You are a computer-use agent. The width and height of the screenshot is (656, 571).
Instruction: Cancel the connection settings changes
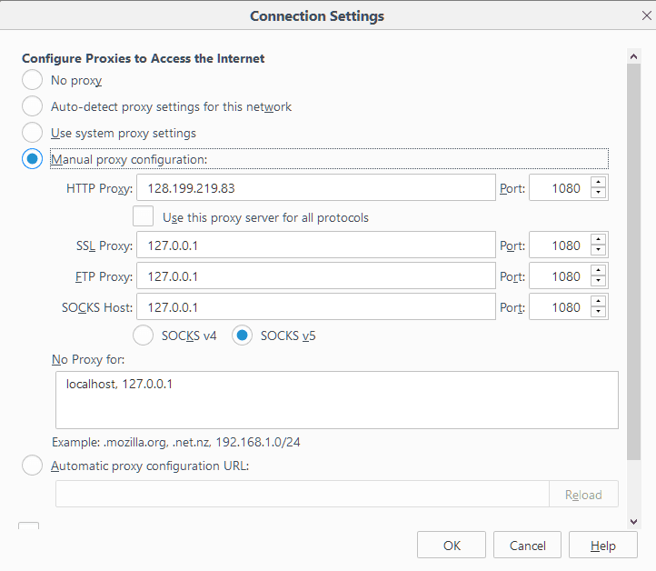tap(527, 545)
